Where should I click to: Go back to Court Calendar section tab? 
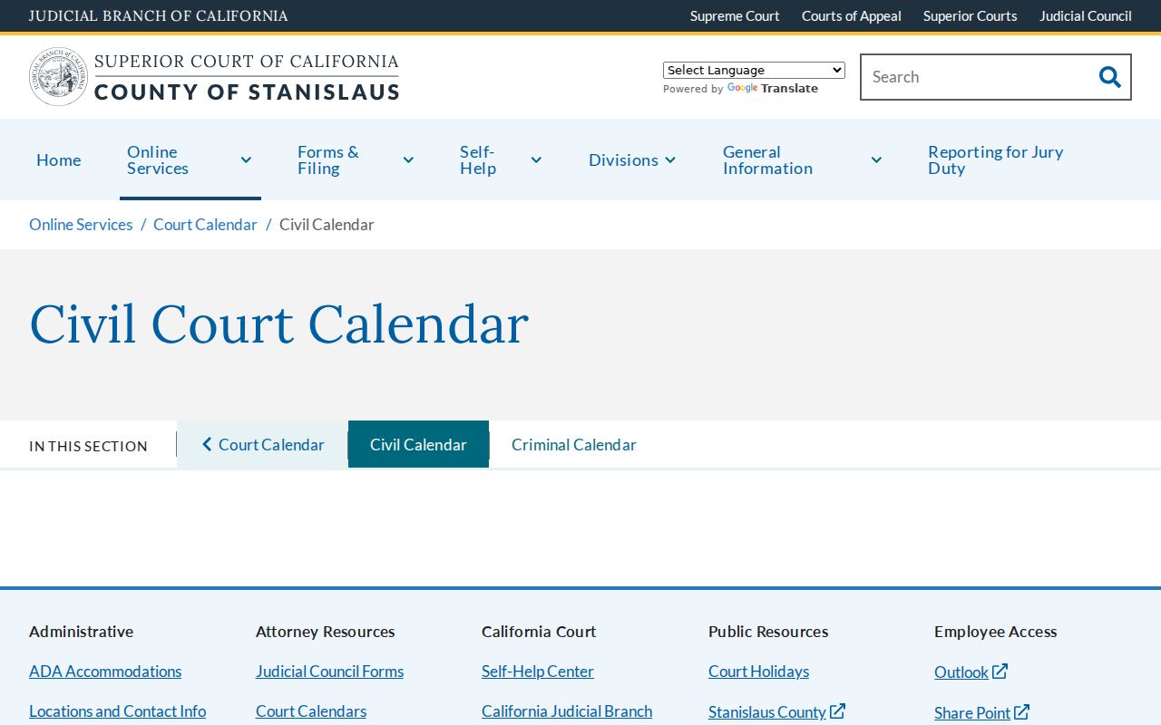(x=262, y=444)
